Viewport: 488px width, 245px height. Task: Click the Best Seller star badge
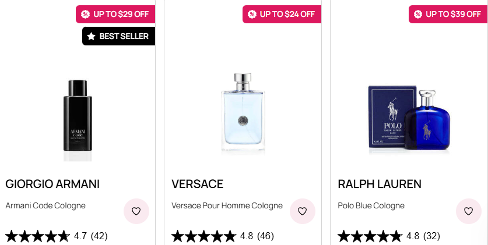pyautogui.click(x=92, y=36)
